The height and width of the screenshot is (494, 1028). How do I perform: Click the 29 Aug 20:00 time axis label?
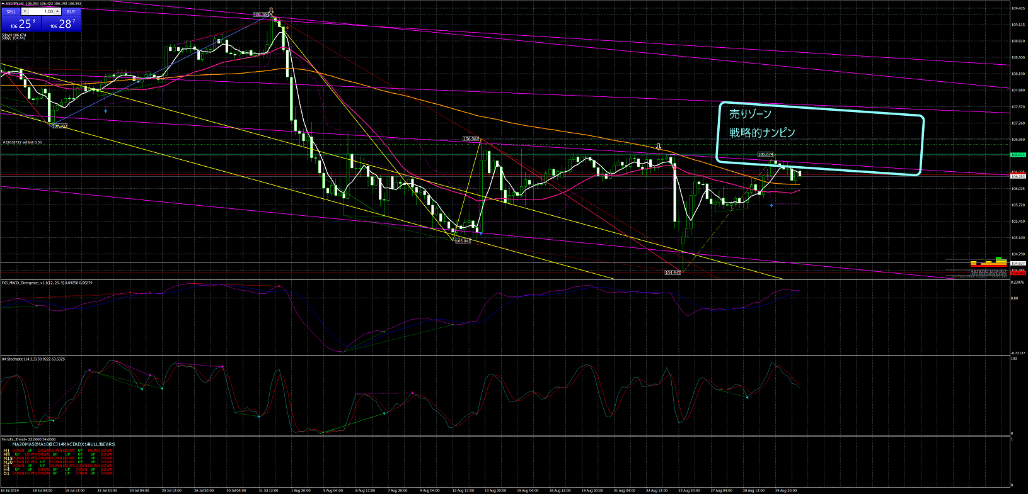point(786,490)
